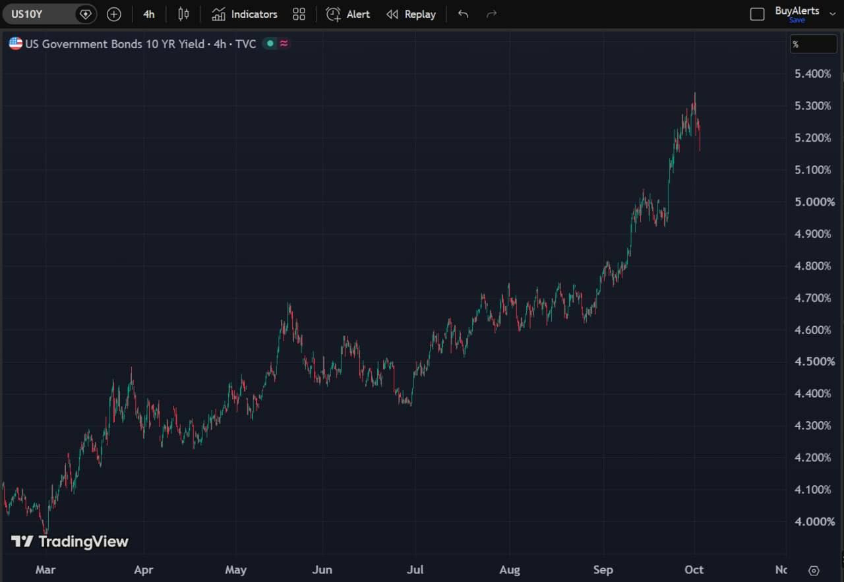Viewport: 844px width, 582px height.
Task: Click the Sep label on time axis
Action: tap(603, 570)
